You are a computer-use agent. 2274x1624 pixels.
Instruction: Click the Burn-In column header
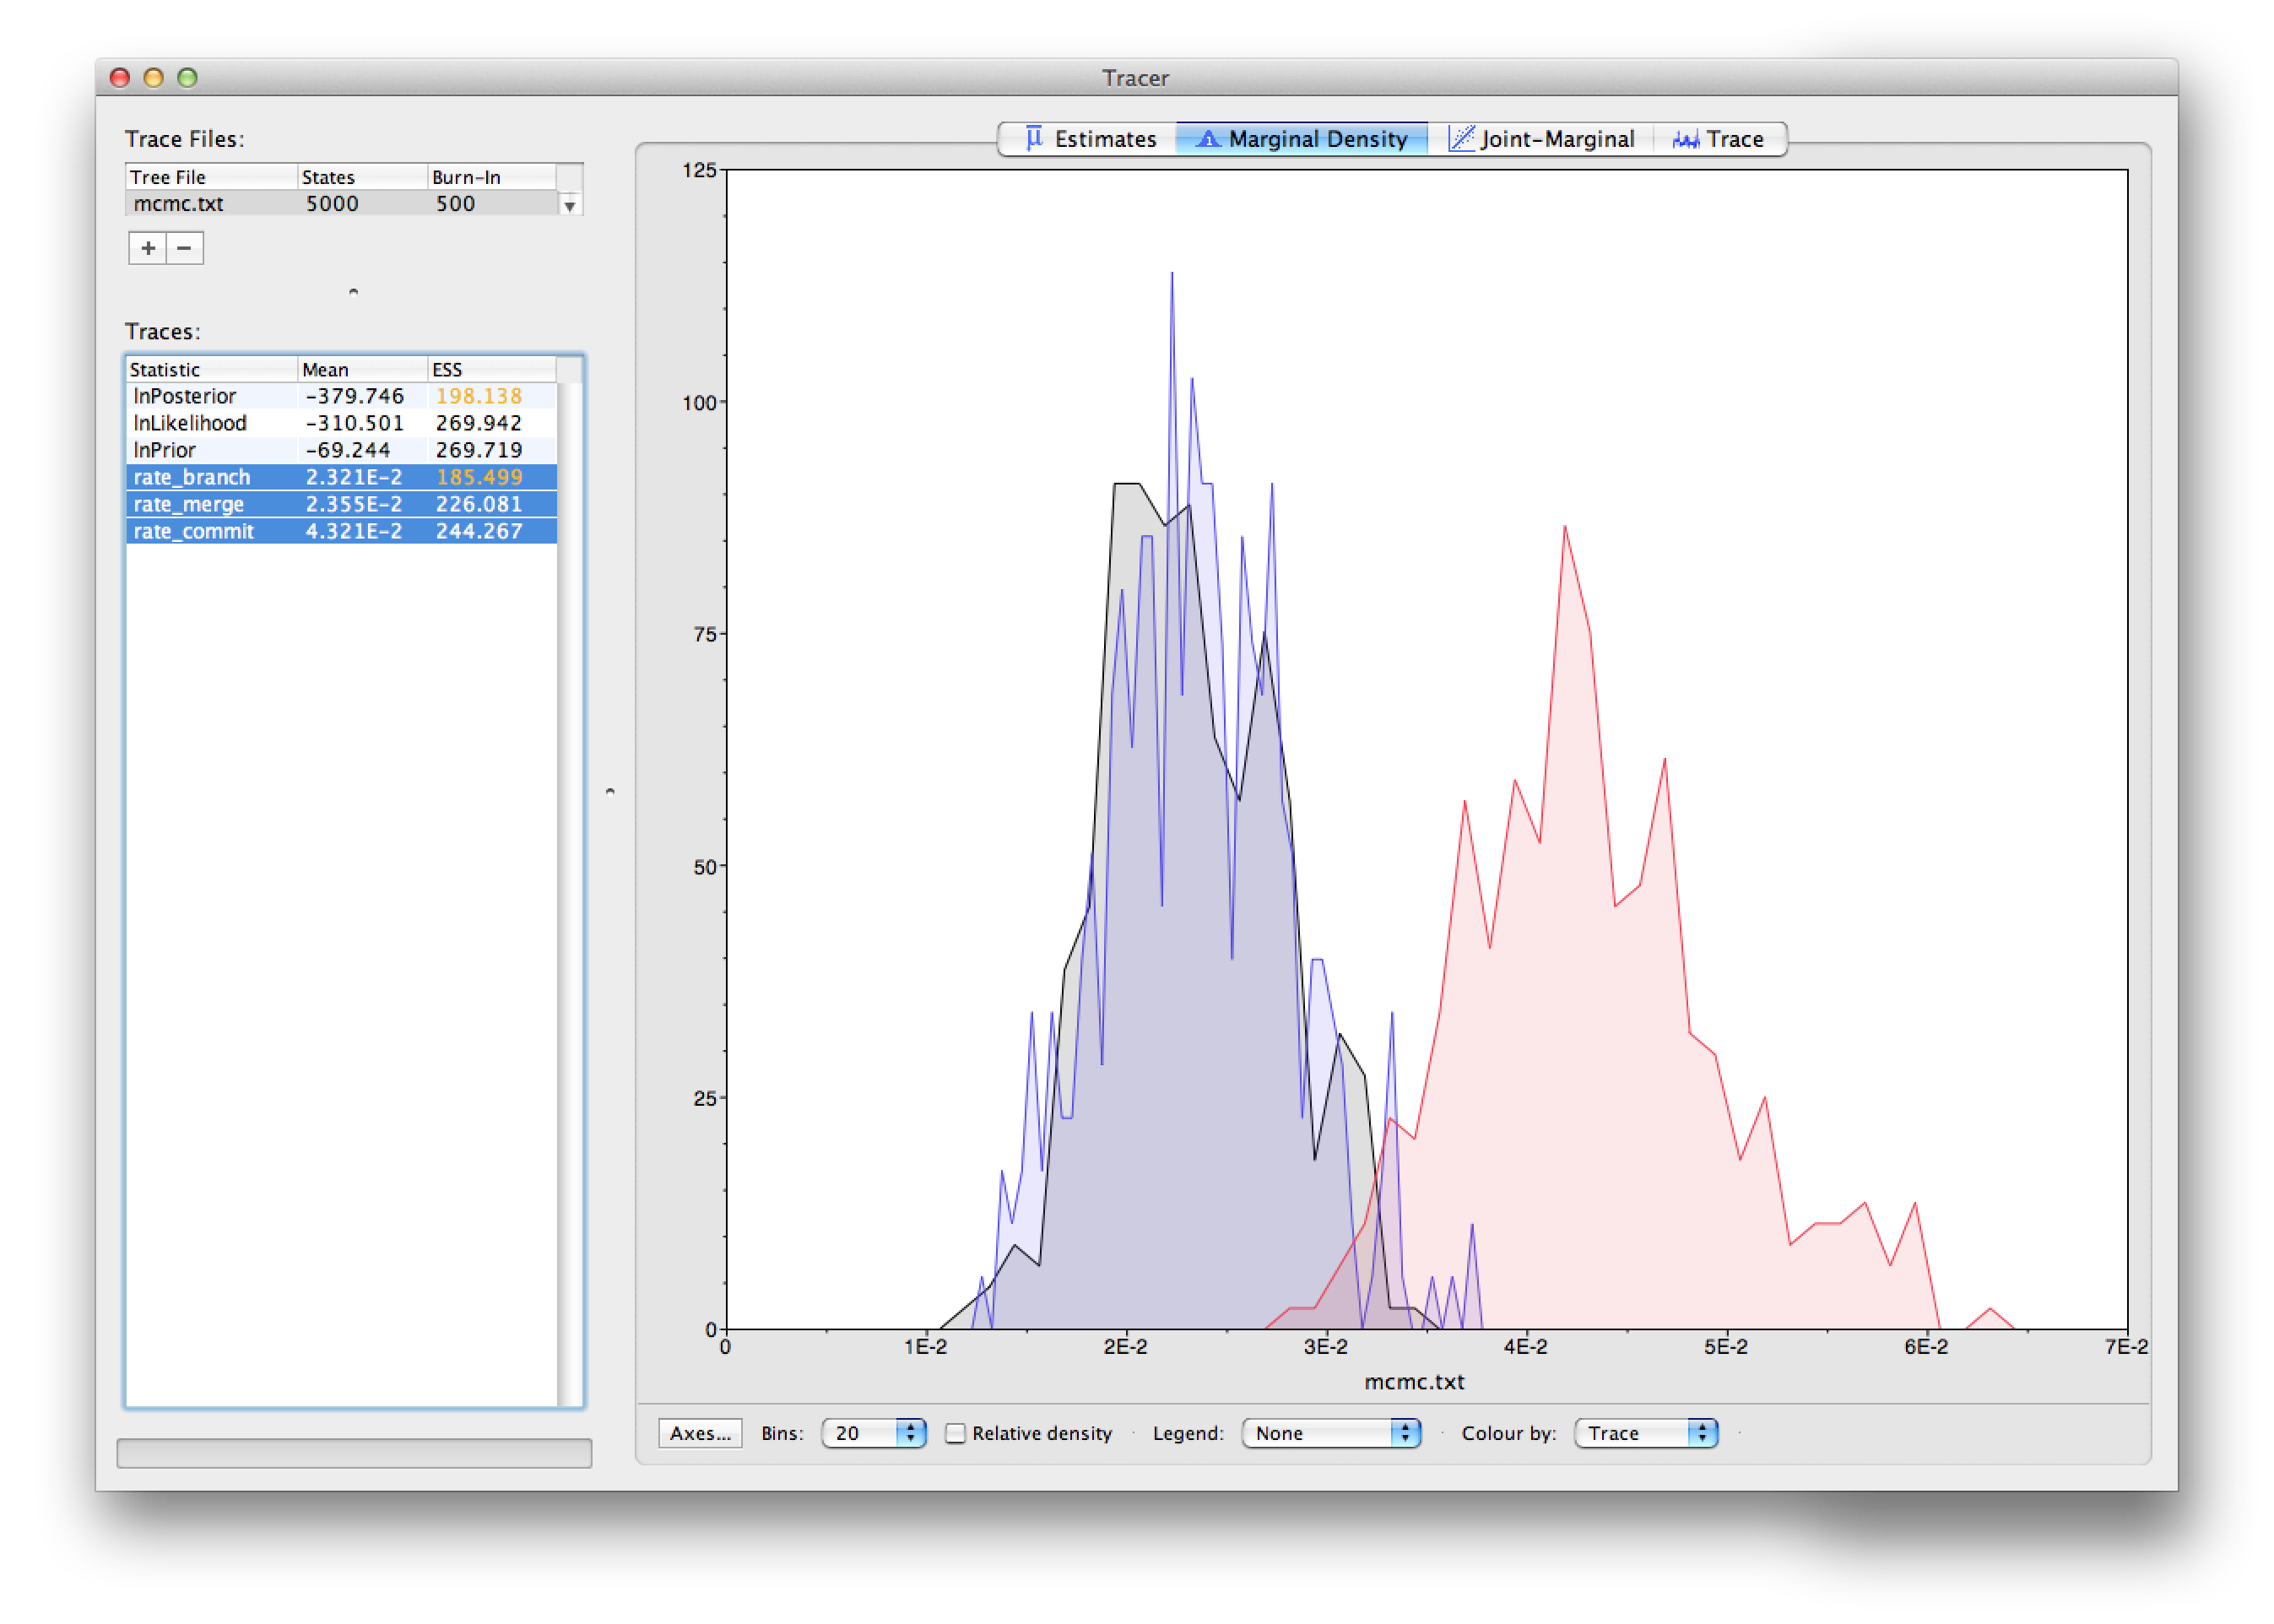click(x=492, y=177)
